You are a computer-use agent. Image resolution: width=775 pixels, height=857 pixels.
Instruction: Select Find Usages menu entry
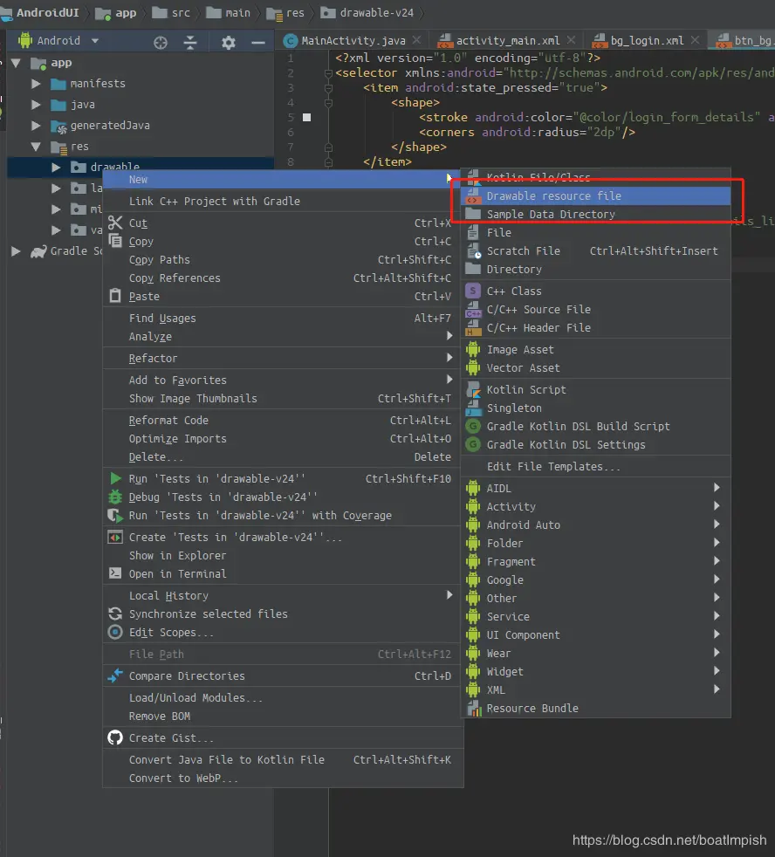281,318
